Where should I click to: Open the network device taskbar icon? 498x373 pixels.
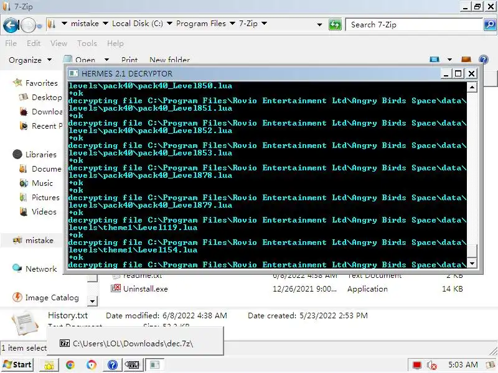click(132, 365)
